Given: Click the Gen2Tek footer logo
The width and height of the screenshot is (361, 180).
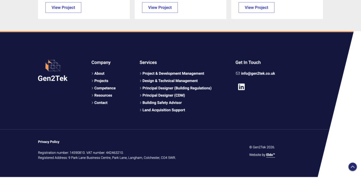Looking at the screenshot, I should point(53,71).
